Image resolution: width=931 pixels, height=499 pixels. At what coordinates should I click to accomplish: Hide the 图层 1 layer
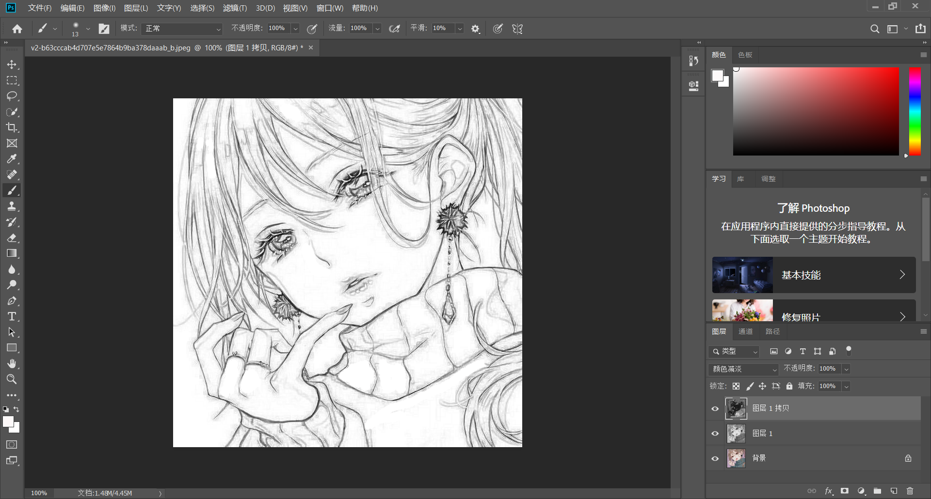point(715,434)
